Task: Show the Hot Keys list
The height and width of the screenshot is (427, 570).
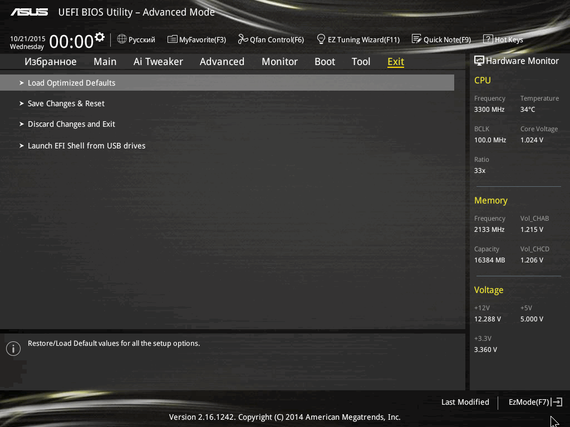Action: tap(509, 39)
